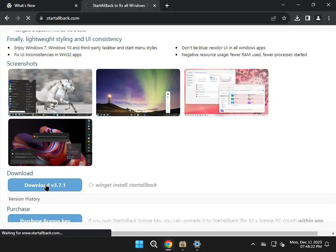Click the scrollbar right arrow

333,233
